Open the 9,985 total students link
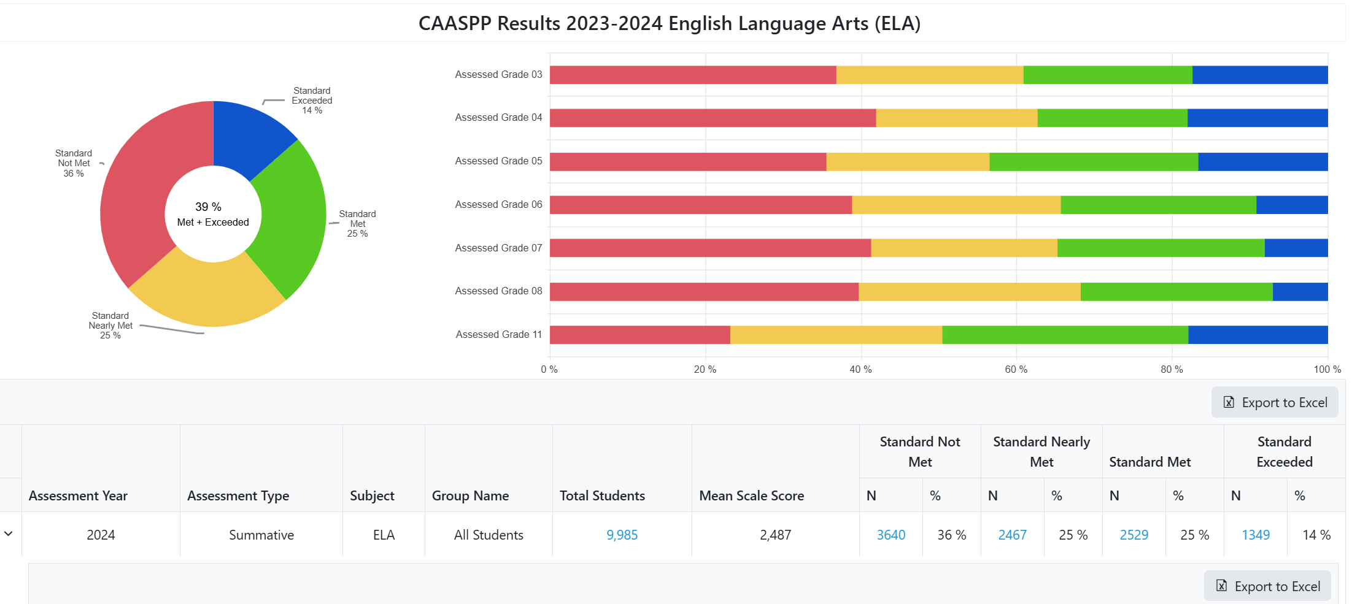1352x604 pixels. pyautogui.click(x=622, y=535)
